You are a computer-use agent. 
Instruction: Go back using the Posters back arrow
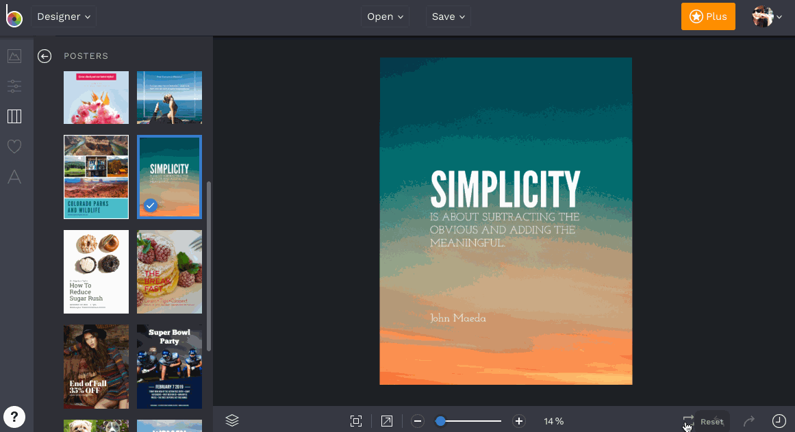click(45, 55)
